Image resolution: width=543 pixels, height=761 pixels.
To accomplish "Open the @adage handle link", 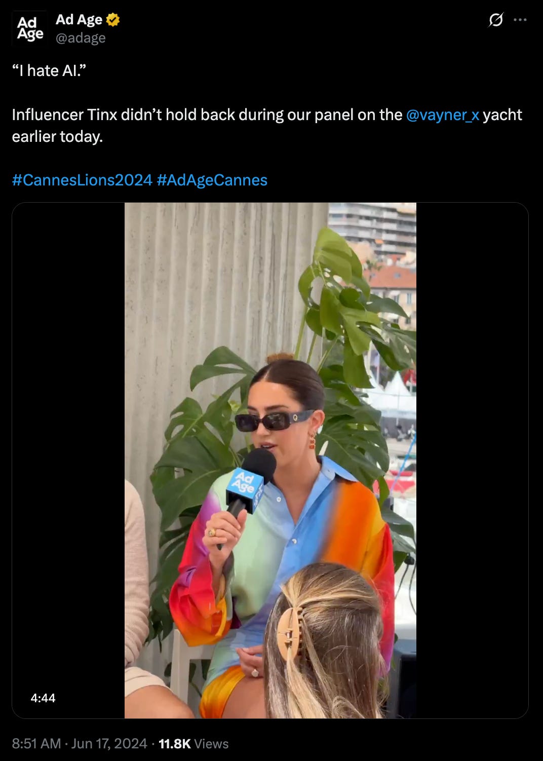I will [x=81, y=38].
